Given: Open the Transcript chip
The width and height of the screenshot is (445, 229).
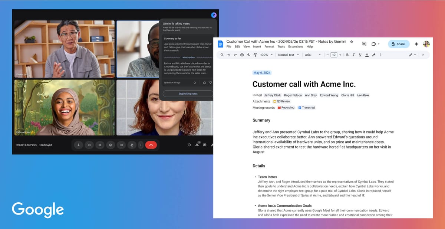Looking at the screenshot, I should [x=307, y=108].
